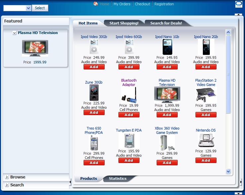Image resolution: width=245 pixels, height=195 pixels.
Task: Add PlayStation 2 Video Game to cart
Action: 206,115
